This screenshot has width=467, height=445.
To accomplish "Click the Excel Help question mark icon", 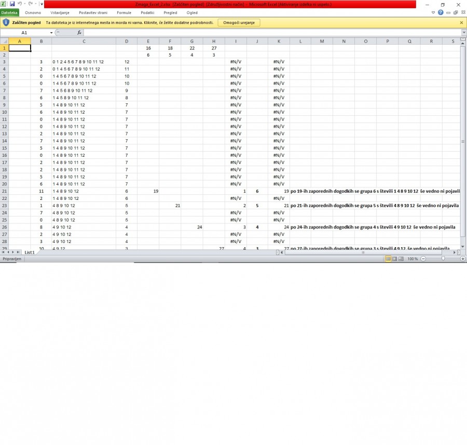I will click(441, 12).
